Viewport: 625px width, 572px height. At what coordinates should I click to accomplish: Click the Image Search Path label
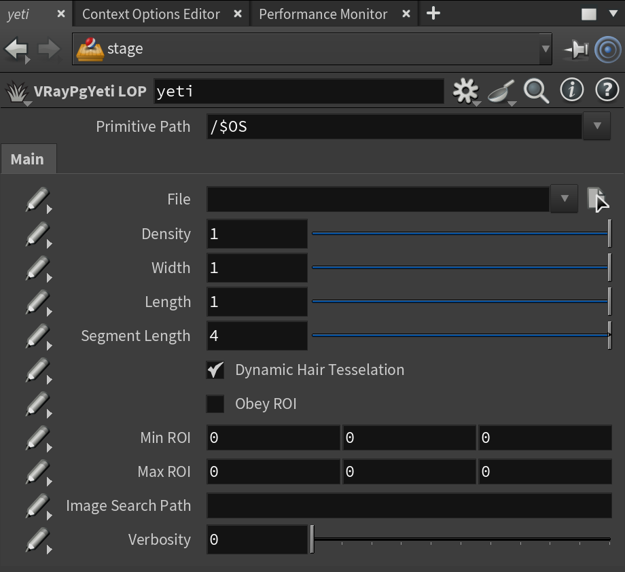128,505
